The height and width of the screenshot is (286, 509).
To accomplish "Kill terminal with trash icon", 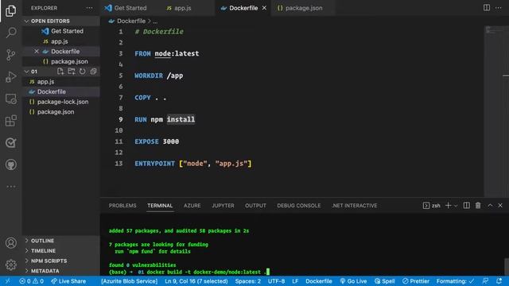I will point(478,205).
